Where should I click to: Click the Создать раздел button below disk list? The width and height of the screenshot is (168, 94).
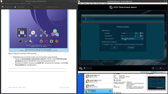(107, 62)
